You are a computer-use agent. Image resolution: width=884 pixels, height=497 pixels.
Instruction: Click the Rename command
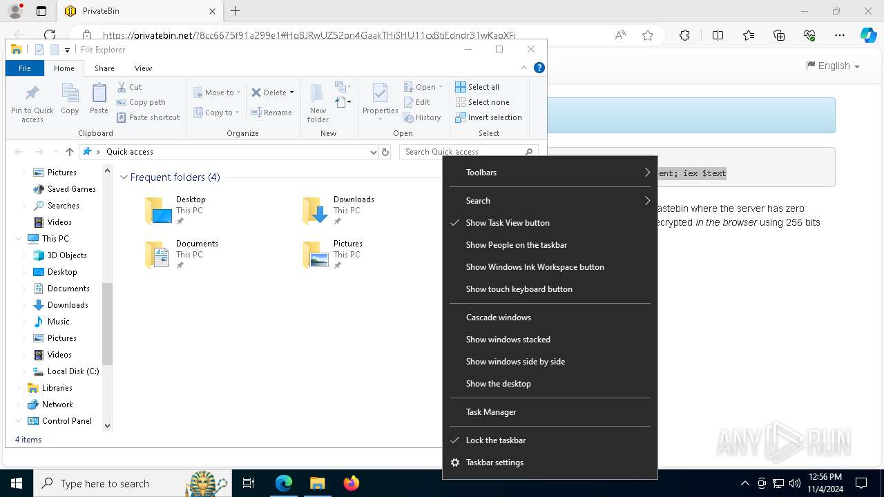[x=271, y=113]
